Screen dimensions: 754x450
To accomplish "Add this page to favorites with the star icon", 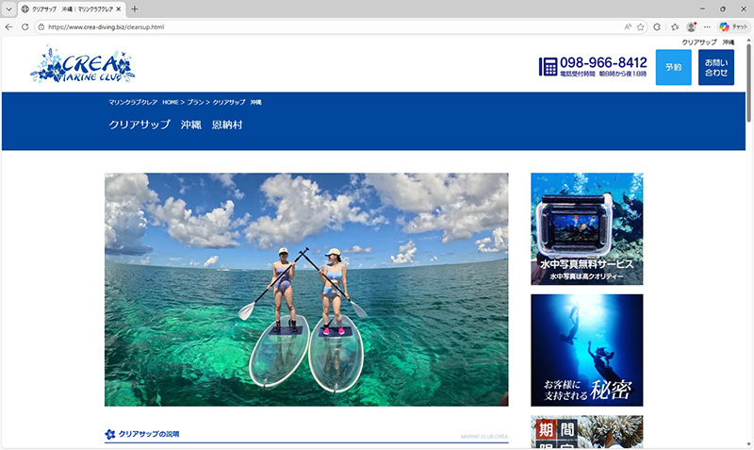I will coord(641,26).
